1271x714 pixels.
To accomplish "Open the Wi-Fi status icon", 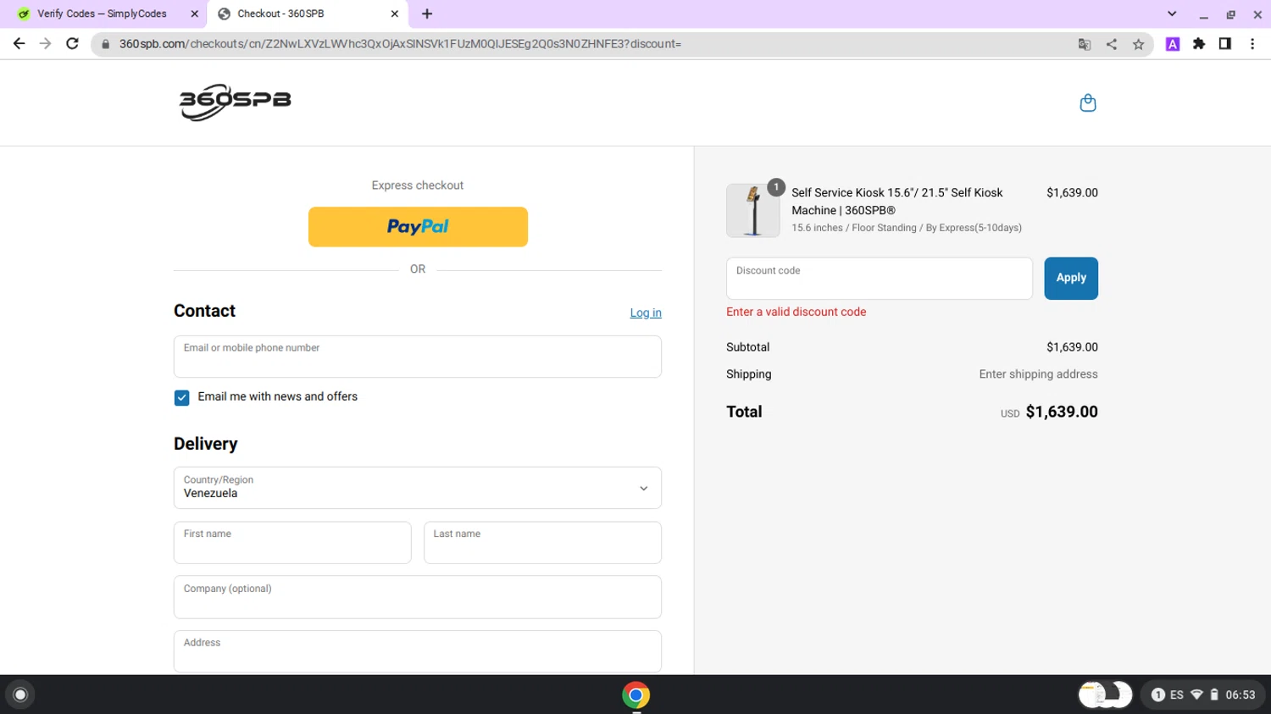I will pos(1196,695).
